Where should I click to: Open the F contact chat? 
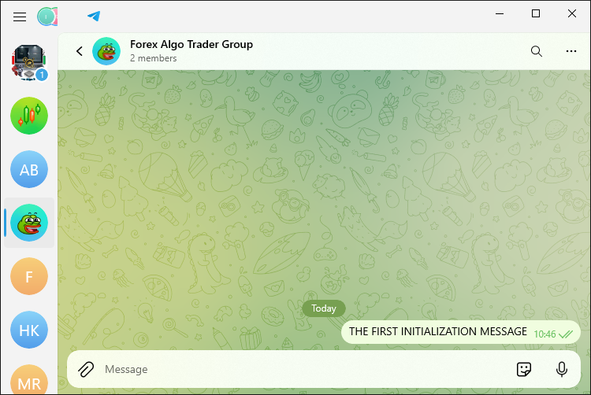coord(29,276)
